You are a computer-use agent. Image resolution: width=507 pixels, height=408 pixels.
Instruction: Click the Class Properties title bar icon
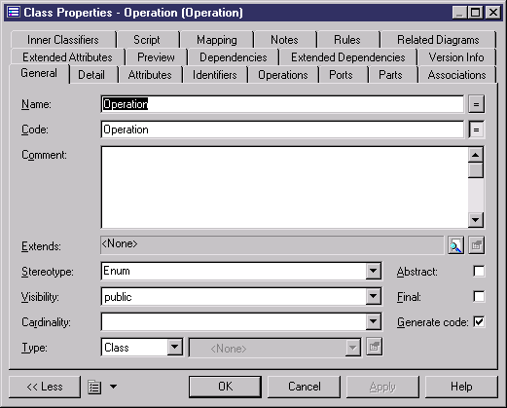(13, 13)
